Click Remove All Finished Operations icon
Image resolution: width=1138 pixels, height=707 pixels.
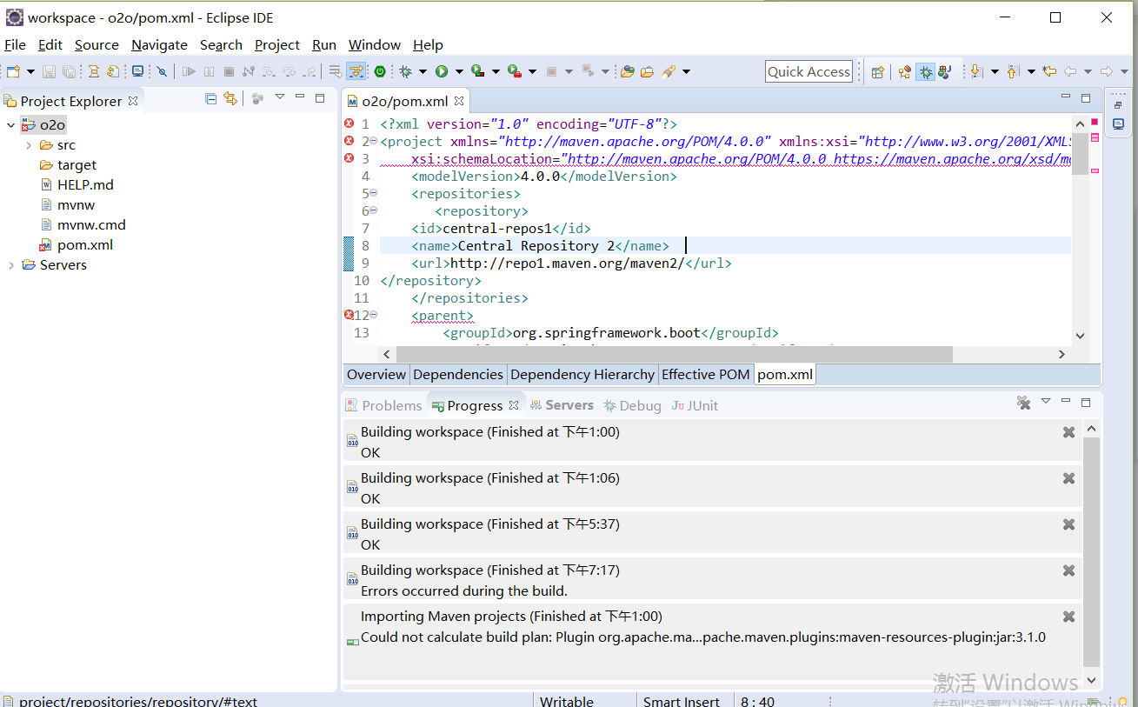(x=1024, y=403)
